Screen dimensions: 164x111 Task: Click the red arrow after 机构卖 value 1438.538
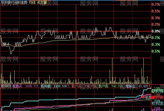click(69, 86)
